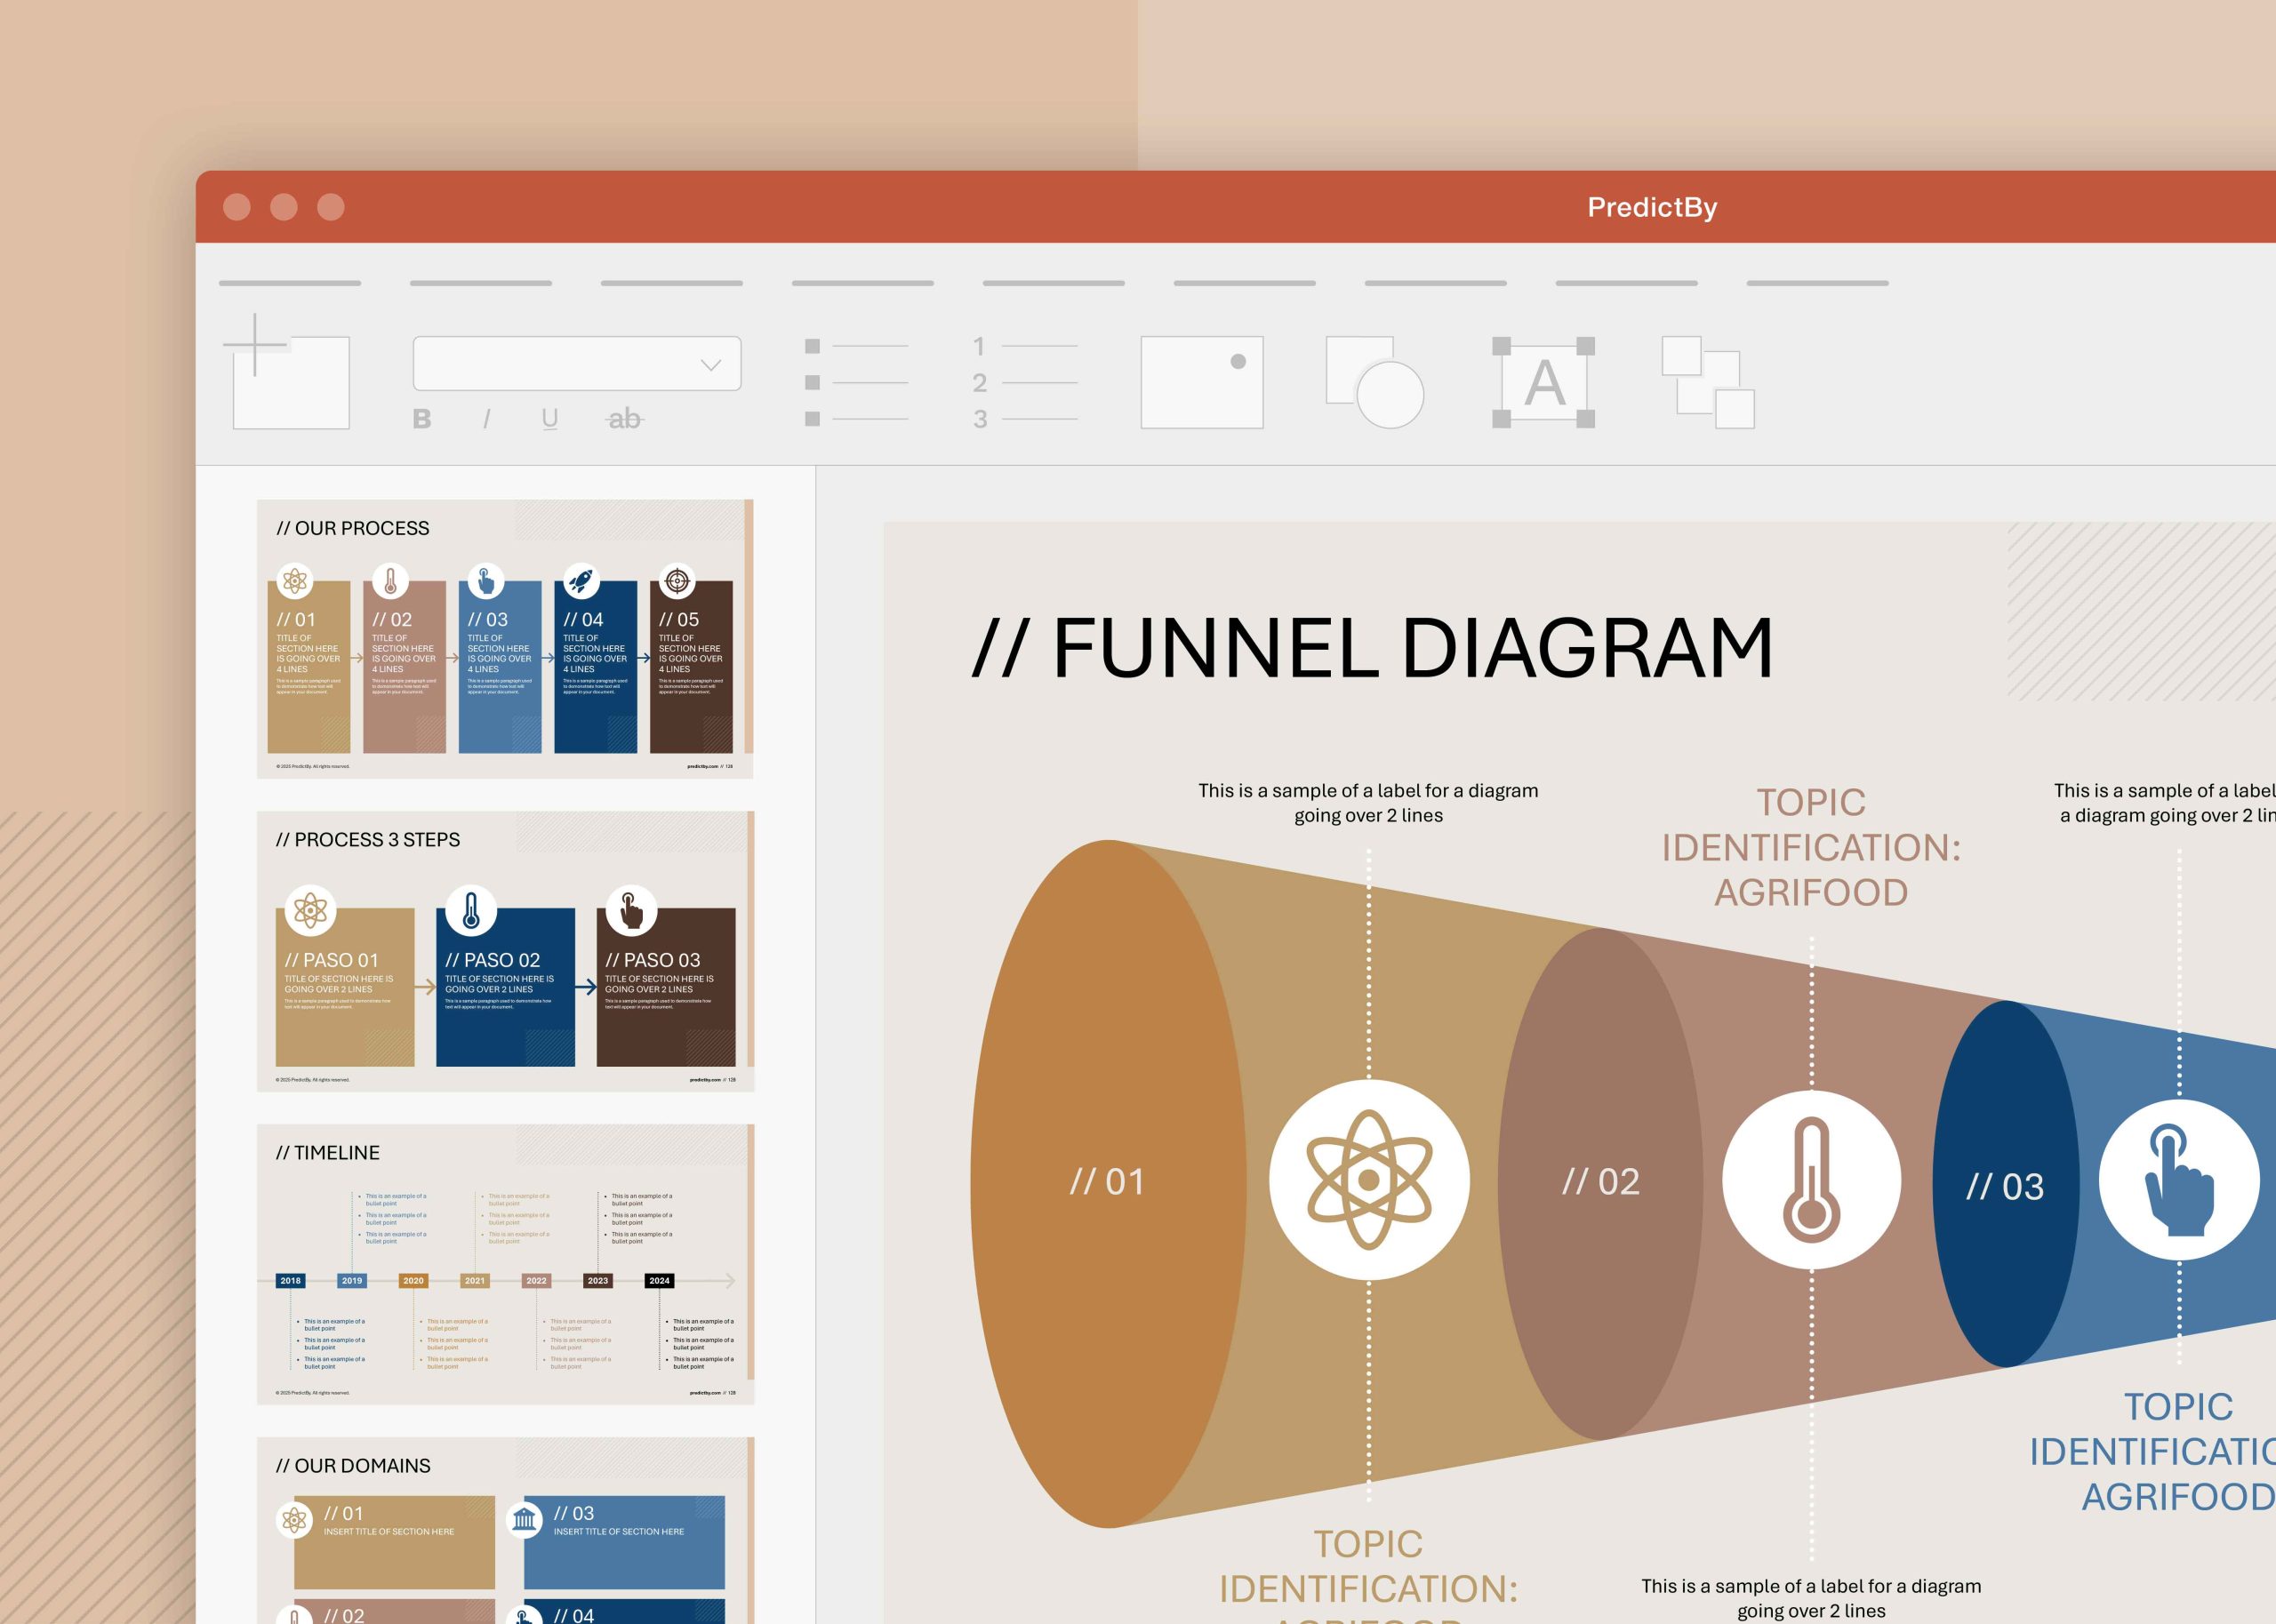Click the first ribbon tab placeholder

pyautogui.click(x=290, y=283)
